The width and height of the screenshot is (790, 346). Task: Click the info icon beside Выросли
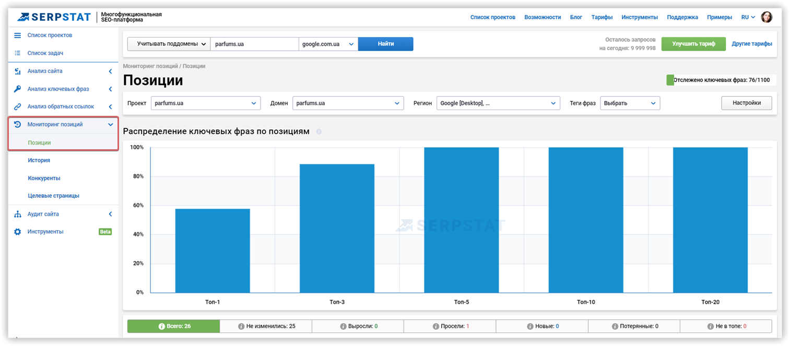pos(343,327)
